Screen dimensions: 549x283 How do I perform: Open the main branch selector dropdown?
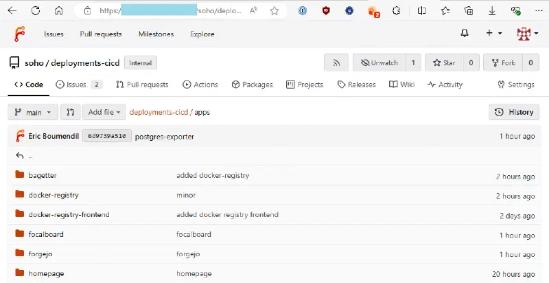pos(33,112)
